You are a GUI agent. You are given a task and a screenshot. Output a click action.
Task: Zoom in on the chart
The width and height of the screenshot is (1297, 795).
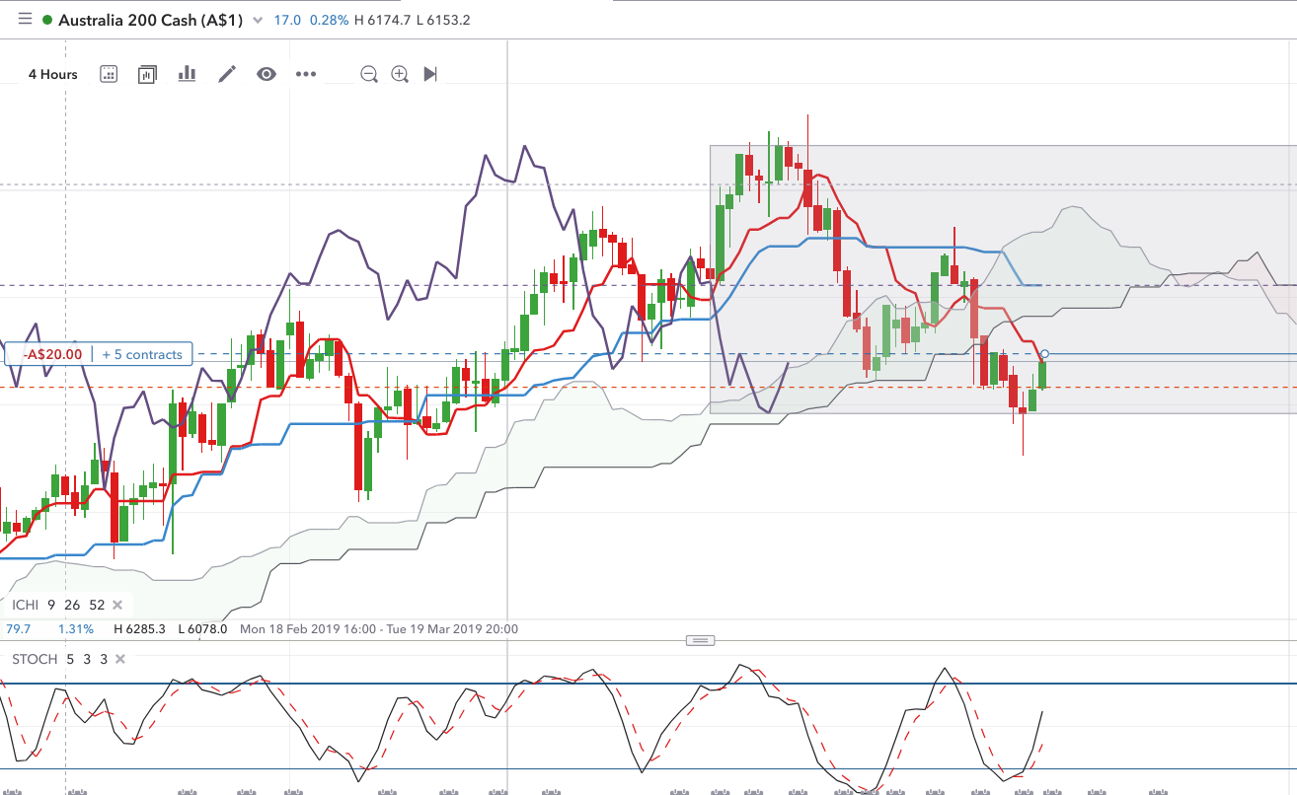point(400,74)
